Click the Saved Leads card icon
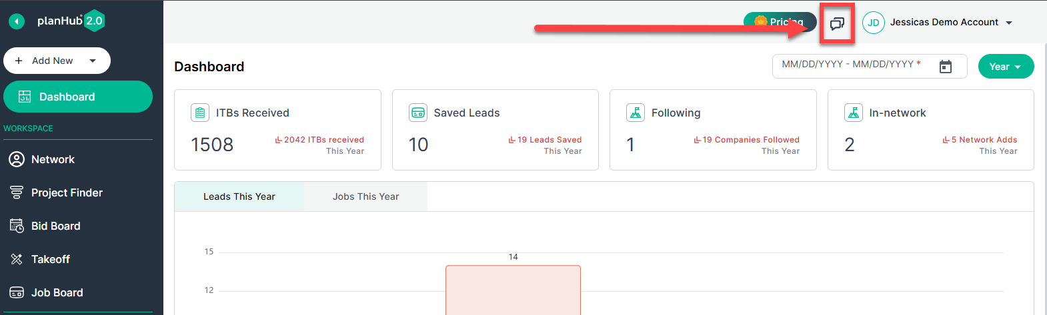1047x315 pixels. 418,113
